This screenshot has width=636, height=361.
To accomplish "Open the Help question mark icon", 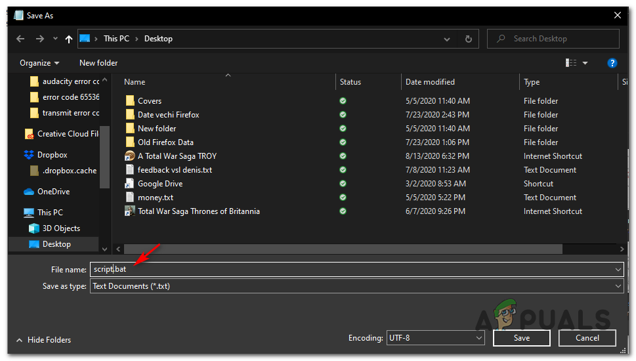I will click(x=612, y=63).
